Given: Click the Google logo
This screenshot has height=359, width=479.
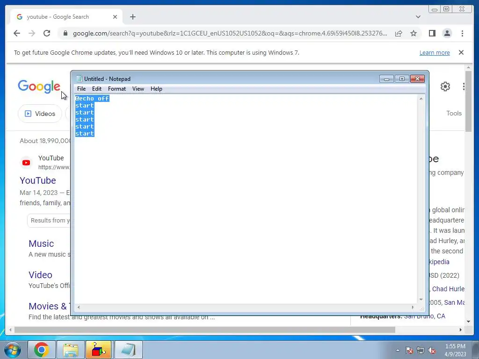Looking at the screenshot, I should pos(39,86).
